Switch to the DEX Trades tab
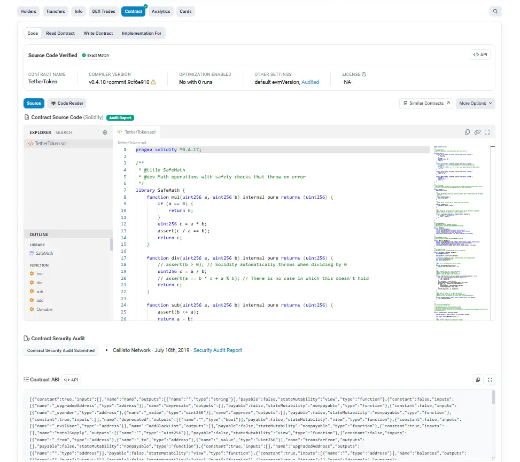The image size is (520, 462). click(104, 11)
